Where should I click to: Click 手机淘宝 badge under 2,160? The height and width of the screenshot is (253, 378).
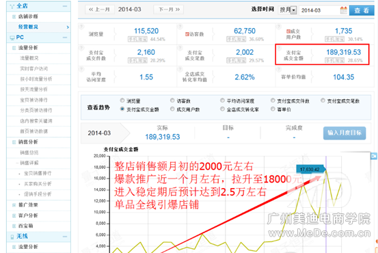[137, 60]
